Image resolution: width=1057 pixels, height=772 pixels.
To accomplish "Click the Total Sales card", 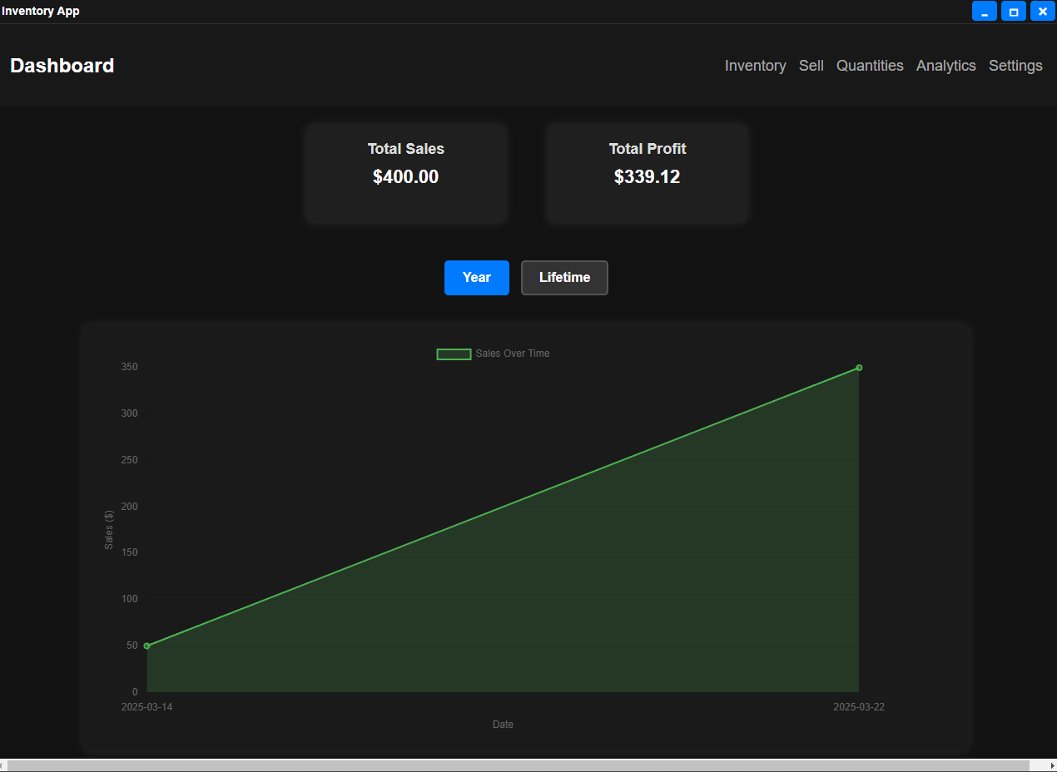I will [x=405, y=172].
